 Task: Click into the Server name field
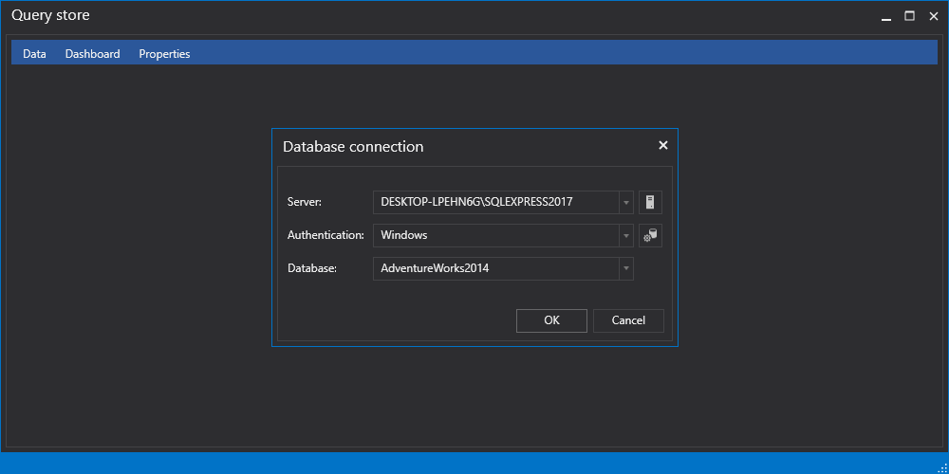[496, 203]
